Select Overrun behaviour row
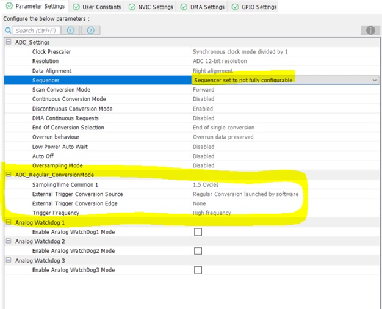Image resolution: width=382 pixels, height=309 pixels. (192, 137)
